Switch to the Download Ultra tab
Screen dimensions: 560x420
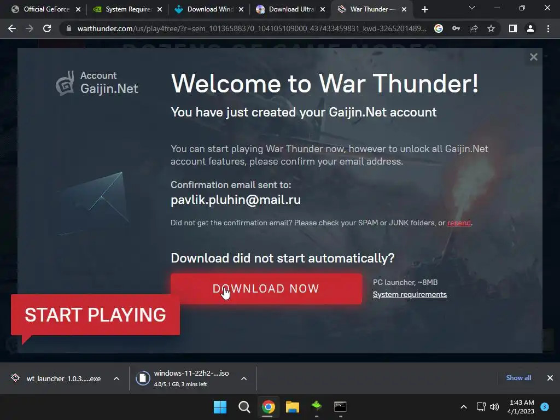pos(291,9)
